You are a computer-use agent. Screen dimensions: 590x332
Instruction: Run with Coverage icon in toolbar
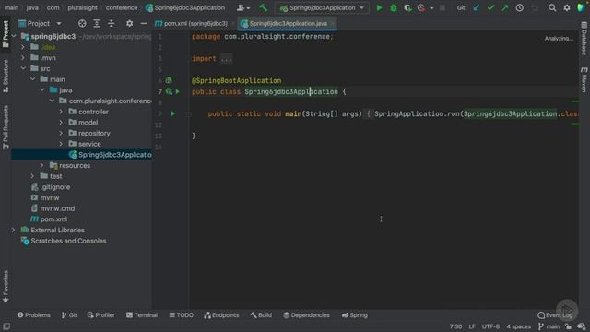pos(407,8)
